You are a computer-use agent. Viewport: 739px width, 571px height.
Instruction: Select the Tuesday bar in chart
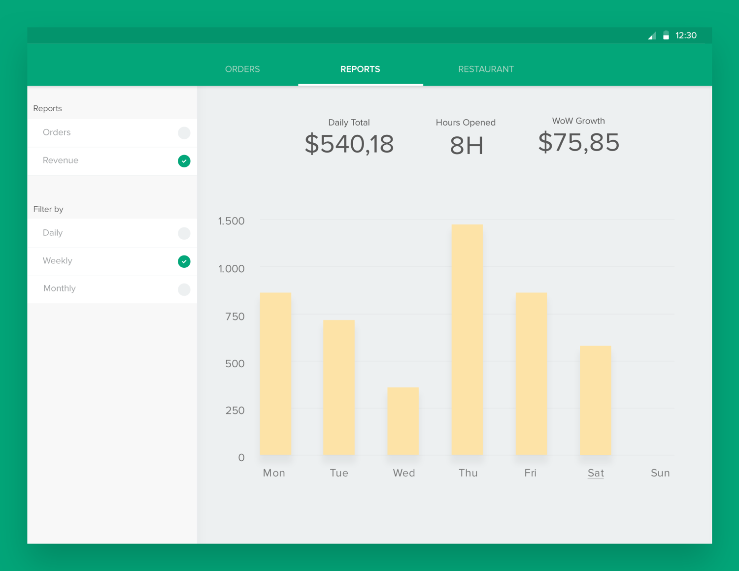[x=339, y=387]
